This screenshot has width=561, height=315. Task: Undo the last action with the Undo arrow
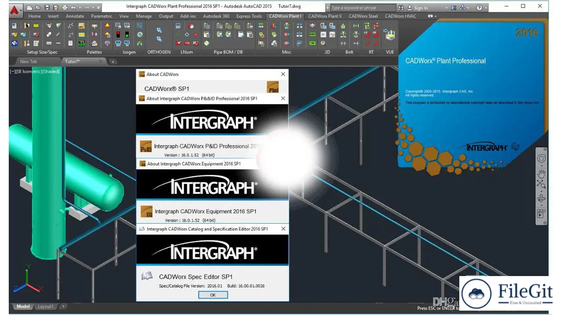click(73, 8)
